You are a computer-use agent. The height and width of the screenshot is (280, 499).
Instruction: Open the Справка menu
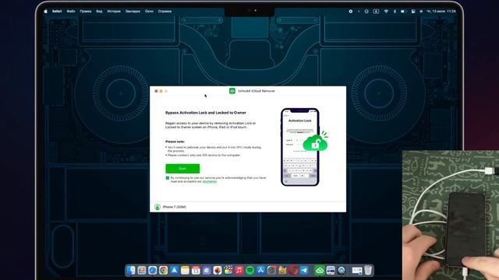(x=165, y=11)
